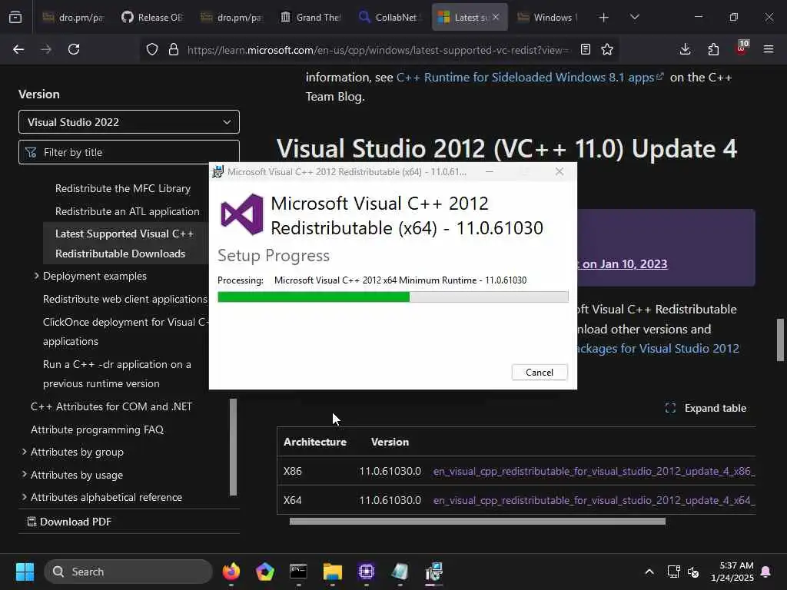
Task: Open the Visual Studio 2022 version dropdown
Action: tap(129, 122)
